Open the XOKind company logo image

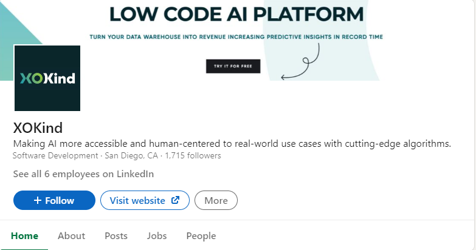pos(47,78)
